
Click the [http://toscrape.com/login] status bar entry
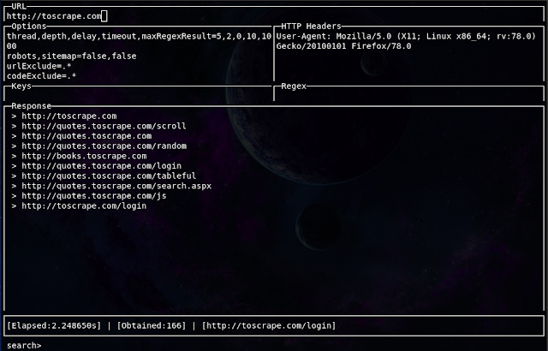(269, 326)
